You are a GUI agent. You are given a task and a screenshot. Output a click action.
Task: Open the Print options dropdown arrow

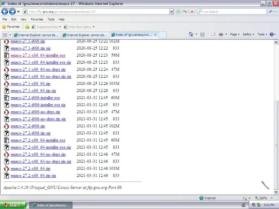click(226, 34)
